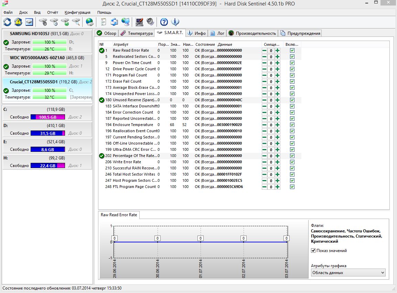Switch to the Производительность tab
The image size is (397, 293).
tap(252, 33)
